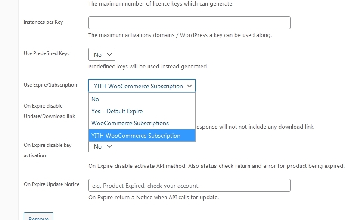Click the "Instances per Key" label
348x220 pixels.
pos(43,22)
